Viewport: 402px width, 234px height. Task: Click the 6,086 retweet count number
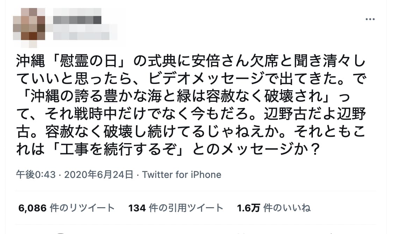point(32,208)
